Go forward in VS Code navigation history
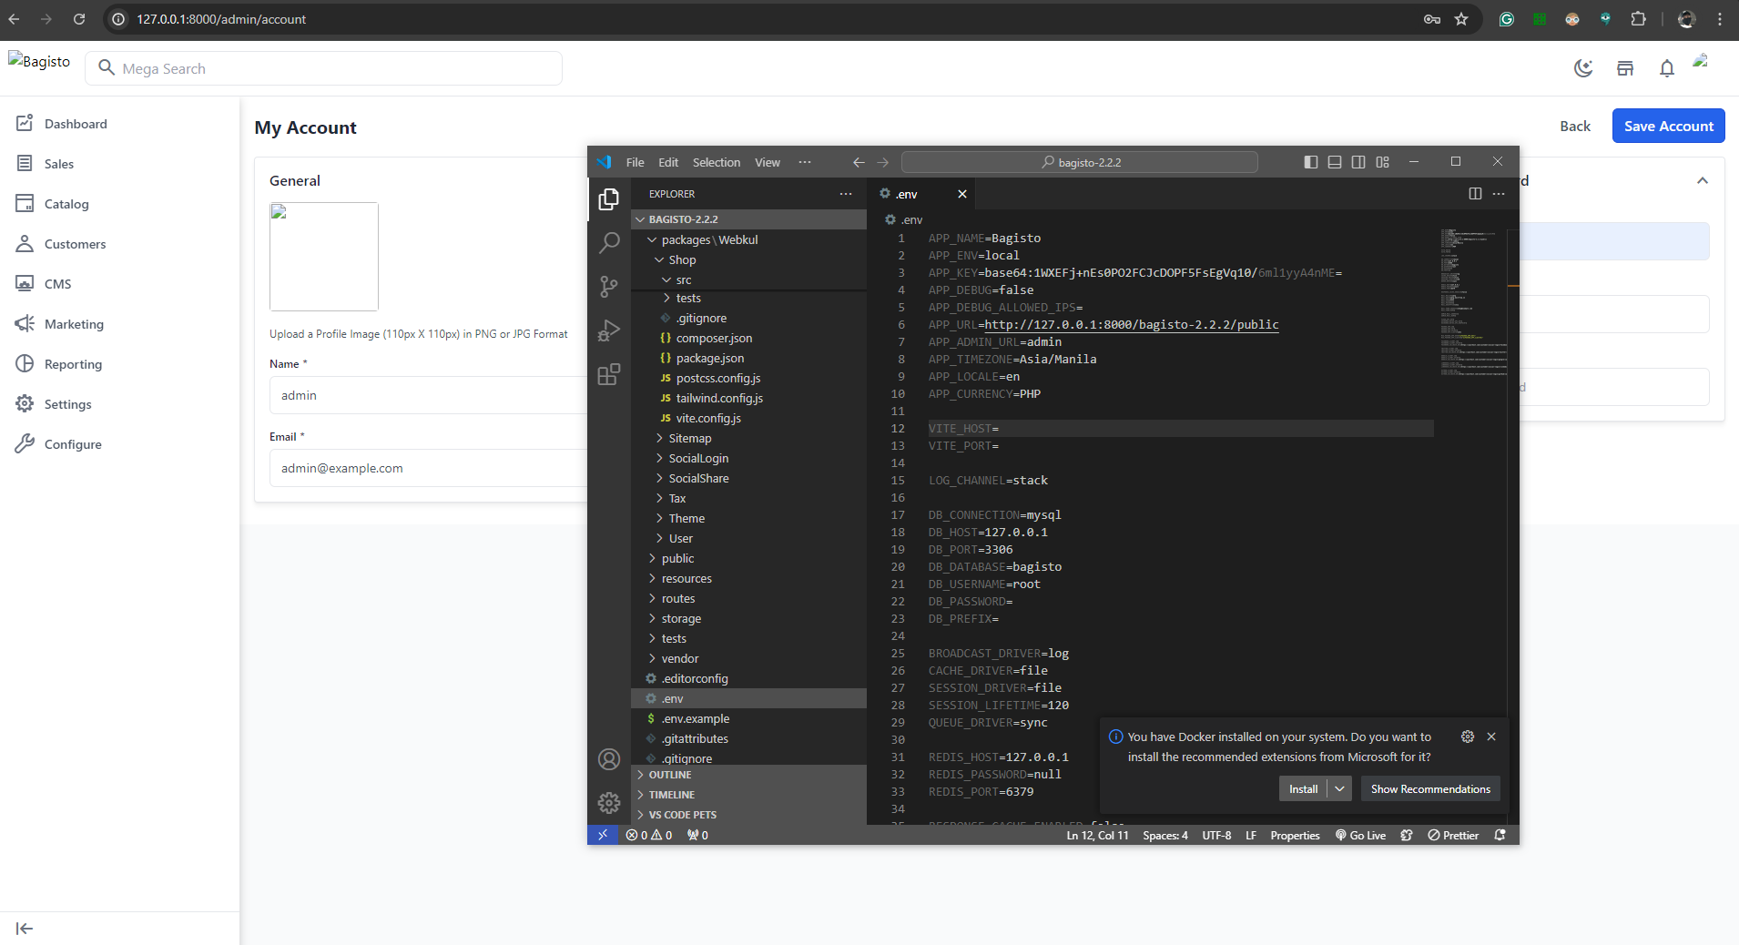Screen dimensions: 1739x945 point(882,162)
